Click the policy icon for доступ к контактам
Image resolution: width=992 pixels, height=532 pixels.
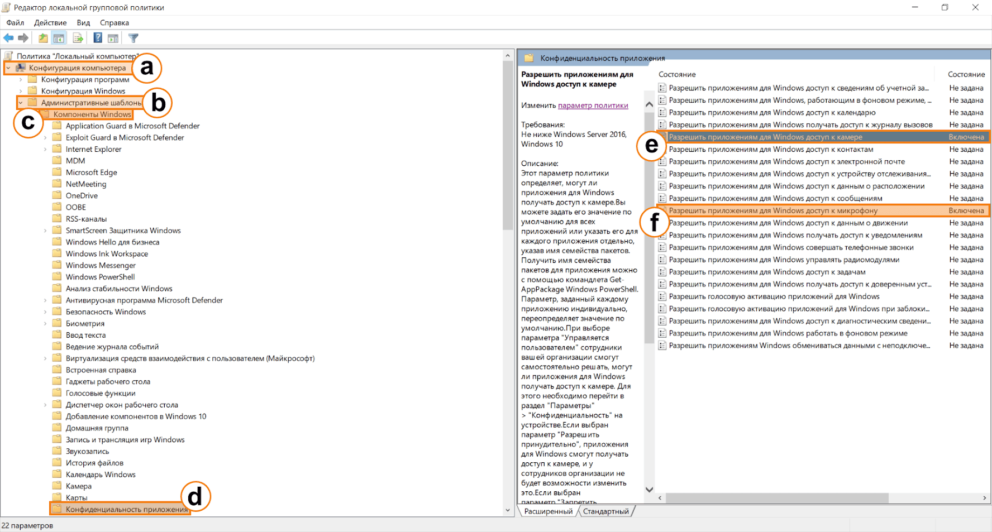pyautogui.click(x=662, y=149)
